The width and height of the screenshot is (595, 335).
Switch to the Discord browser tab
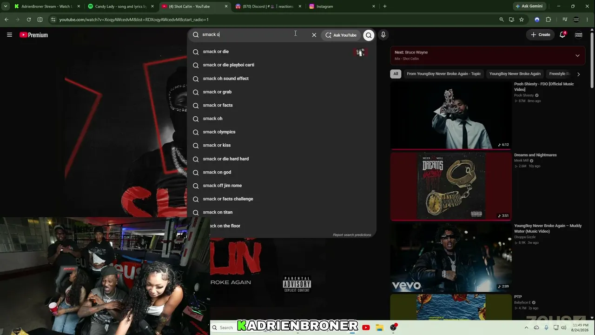(267, 7)
